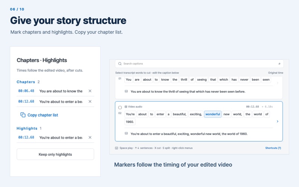Select the word 'which' in segment 01
This screenshot has height=187, width=299.
224,80
